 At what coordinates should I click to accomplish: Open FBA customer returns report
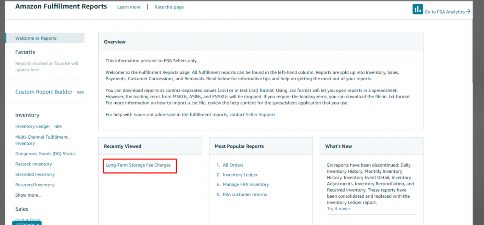(x=245, y=194)
